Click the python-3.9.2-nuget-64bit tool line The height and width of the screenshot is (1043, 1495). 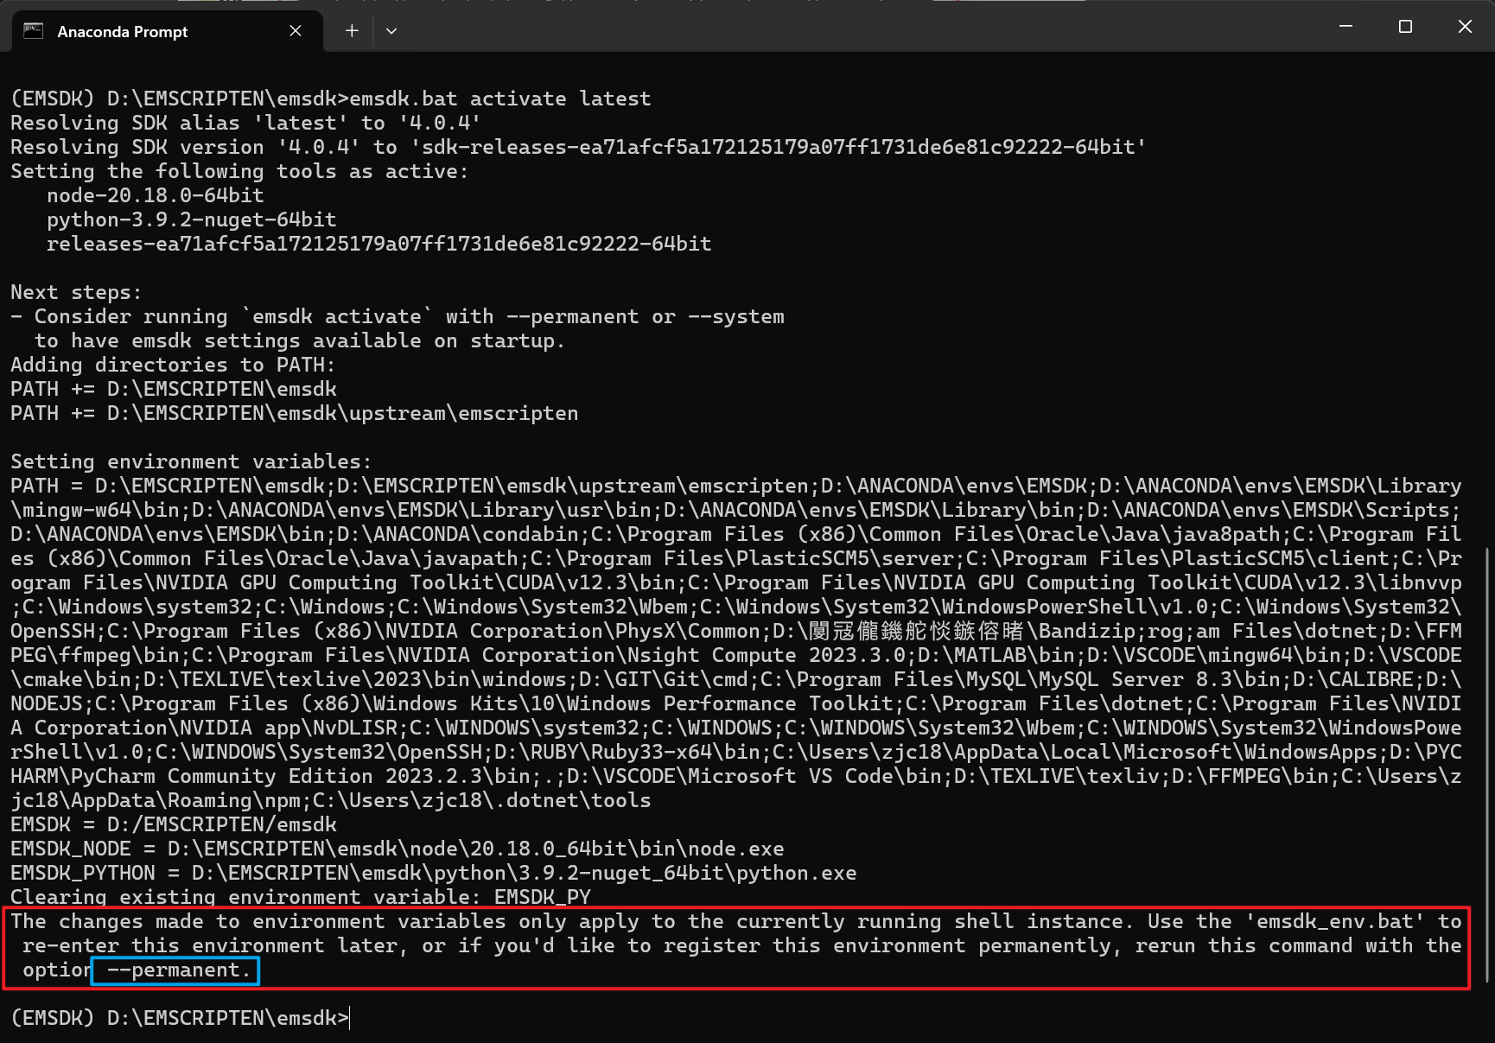point(191,219)
